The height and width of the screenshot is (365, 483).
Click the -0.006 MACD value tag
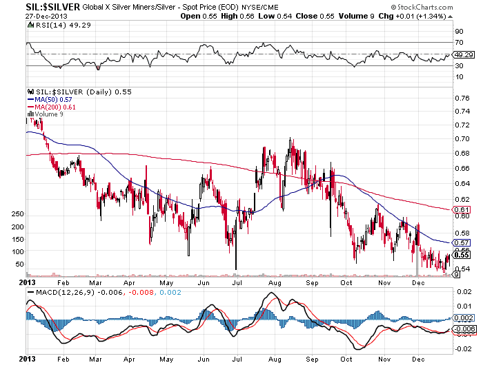(x=464, y=328)
